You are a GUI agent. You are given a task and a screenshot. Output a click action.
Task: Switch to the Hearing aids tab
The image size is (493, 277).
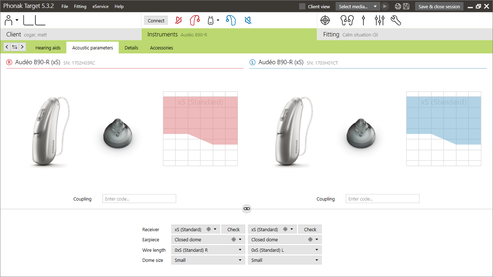48,48
